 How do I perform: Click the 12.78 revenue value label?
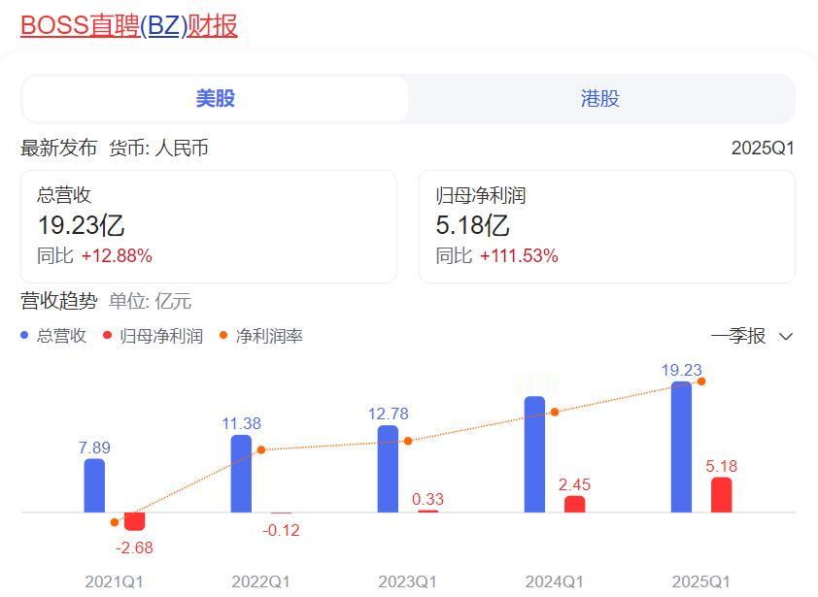389,414
